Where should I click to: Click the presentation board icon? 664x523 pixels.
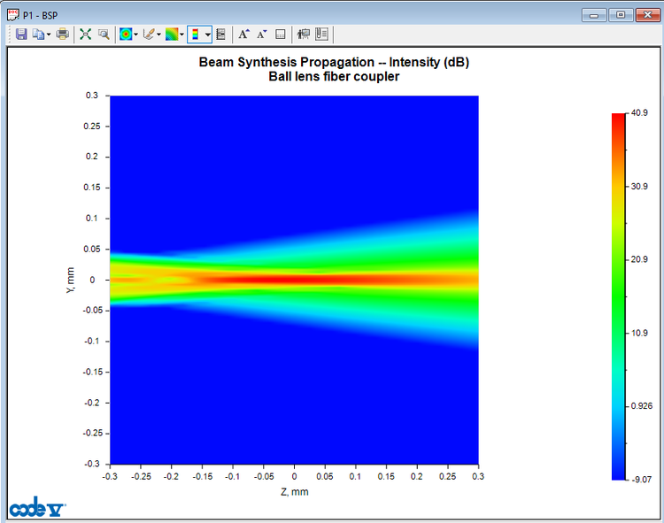pyautogui.click(x=303, y=35)
